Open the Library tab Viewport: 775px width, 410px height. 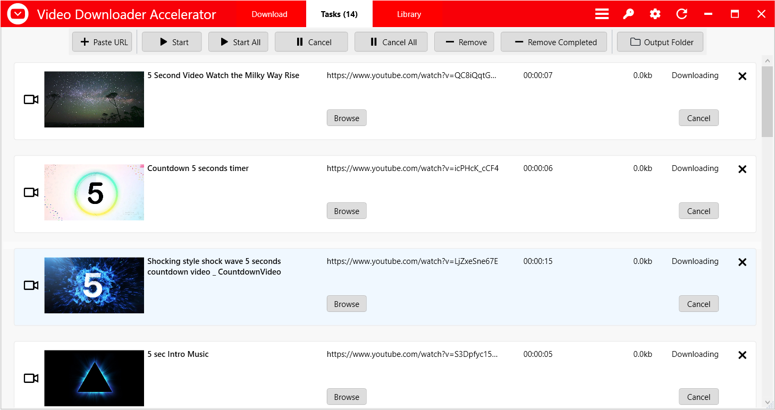pos(409,14)
